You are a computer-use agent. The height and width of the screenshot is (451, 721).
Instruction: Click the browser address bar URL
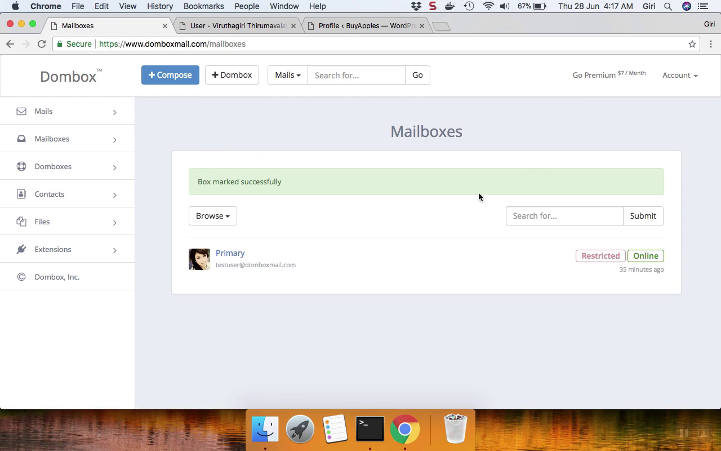[x=172, y=44]
